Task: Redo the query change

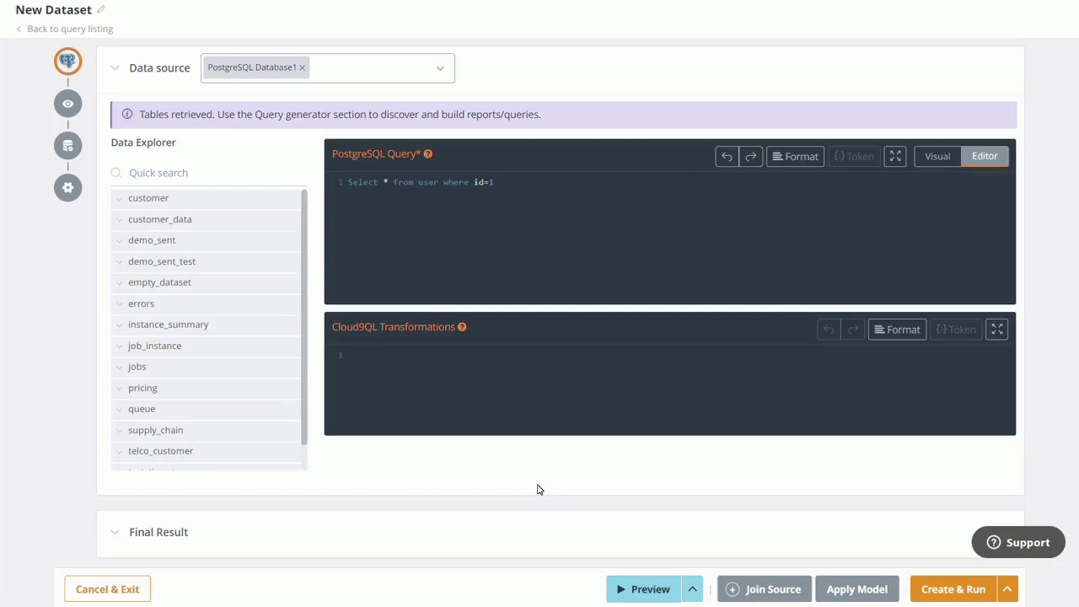Action: pyautogui.click(x=749, y=156)
